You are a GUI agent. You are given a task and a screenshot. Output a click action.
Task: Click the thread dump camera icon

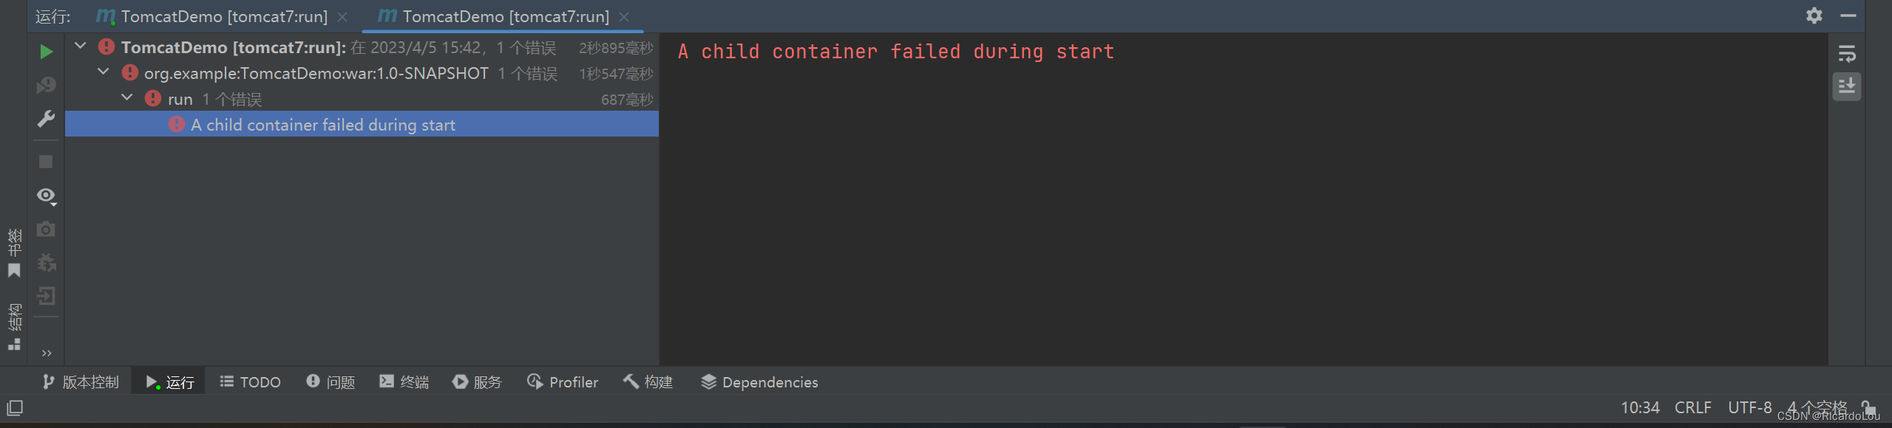click(x=46, y=229)
